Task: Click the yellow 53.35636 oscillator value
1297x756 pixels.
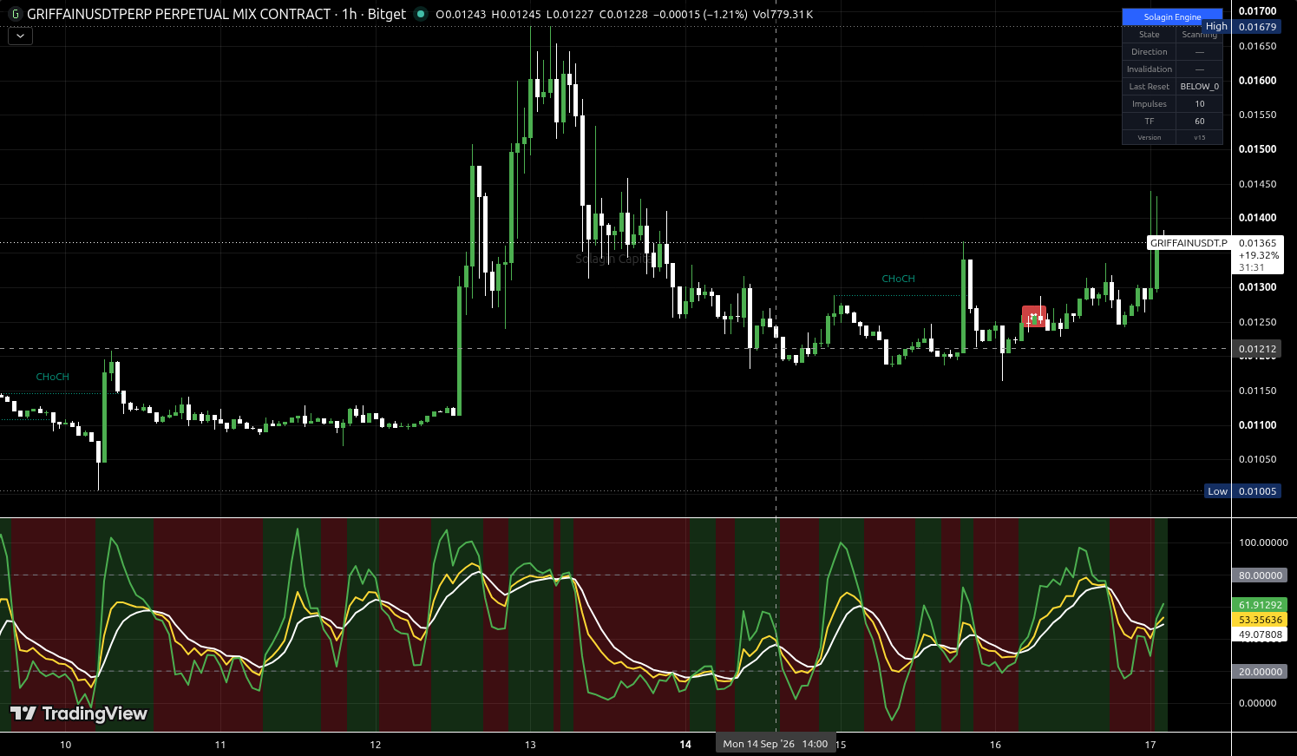Action: [1260, 620]
